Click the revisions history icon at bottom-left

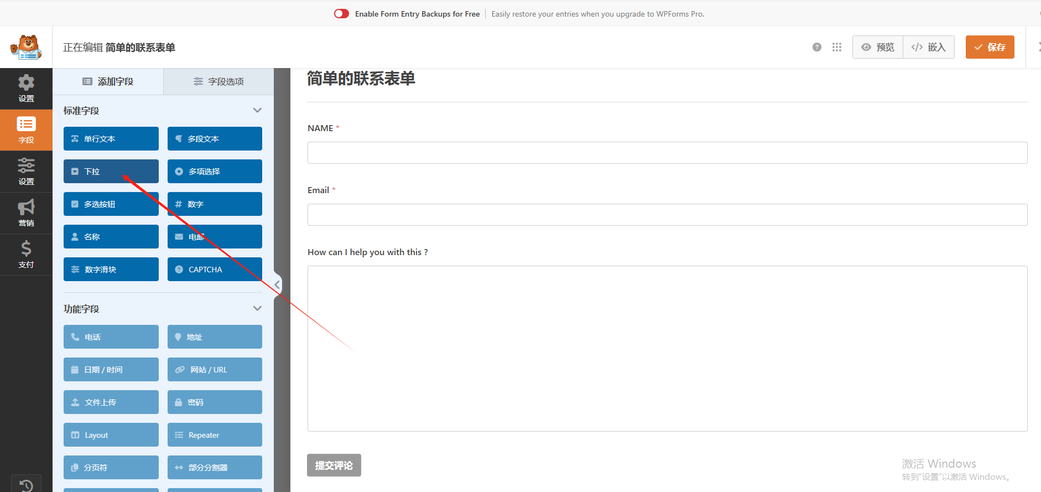click(x=26, y=485)
